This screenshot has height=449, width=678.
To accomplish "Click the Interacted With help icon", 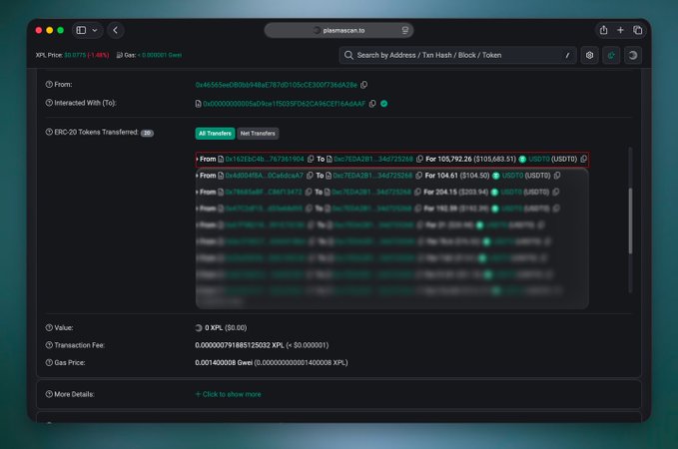I will pos(49,103).
